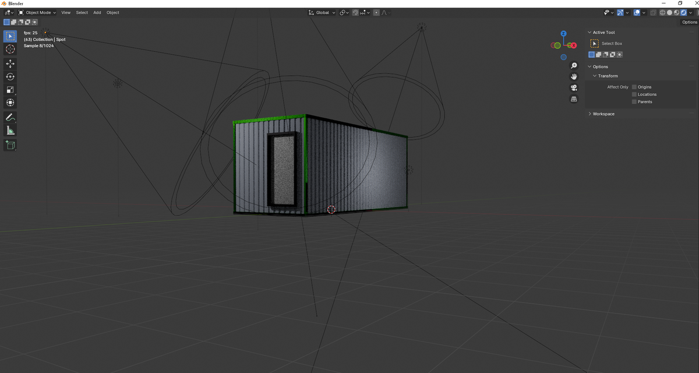Select the Select Box tool in left toolbar
This screenshot has height=373, width=699.
[x=10, y=36]
